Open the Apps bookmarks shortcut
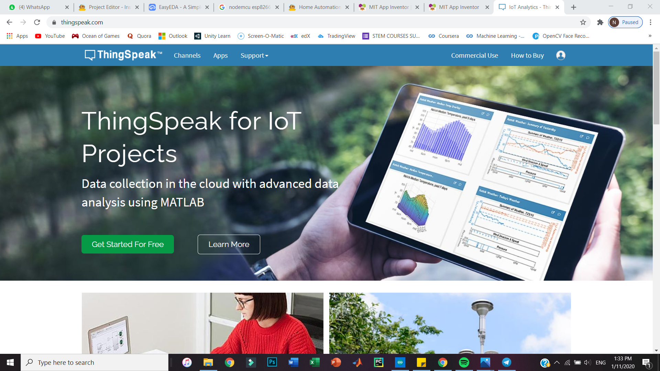The height and width of the screenshot is (371, 660). point(17,36)
